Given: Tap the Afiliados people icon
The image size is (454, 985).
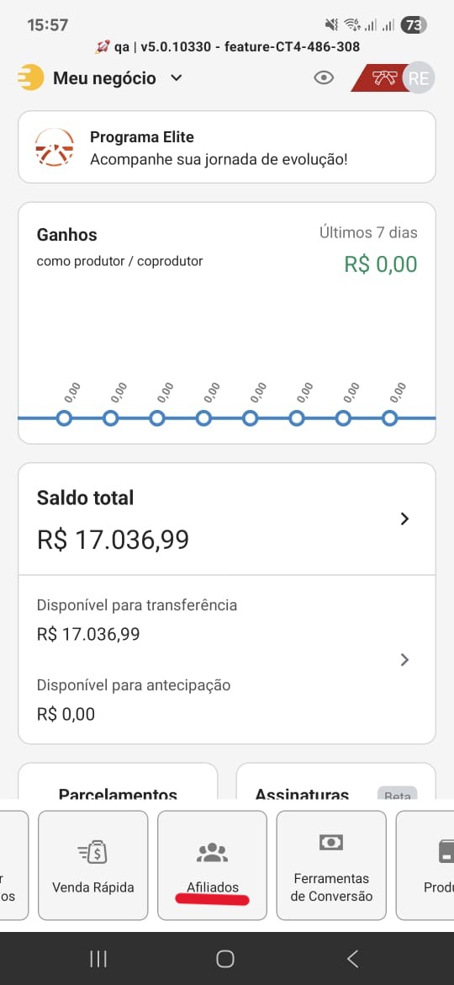Looking at the screenshot, I should (212, 852).
